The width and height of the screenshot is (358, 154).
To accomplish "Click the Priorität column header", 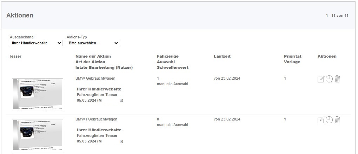I will point(292,56).
